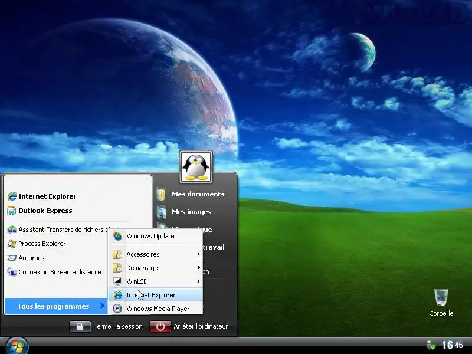Expand the WinLSD submenu arrow
The width and height of the screenshot is (472, 354).
pyautogui.click(x=199, y=281)
